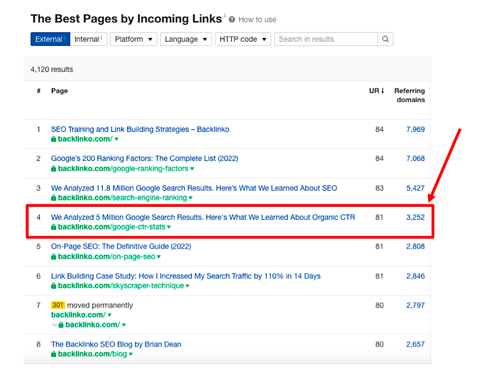Select the External tab

(x=50, y=39)
